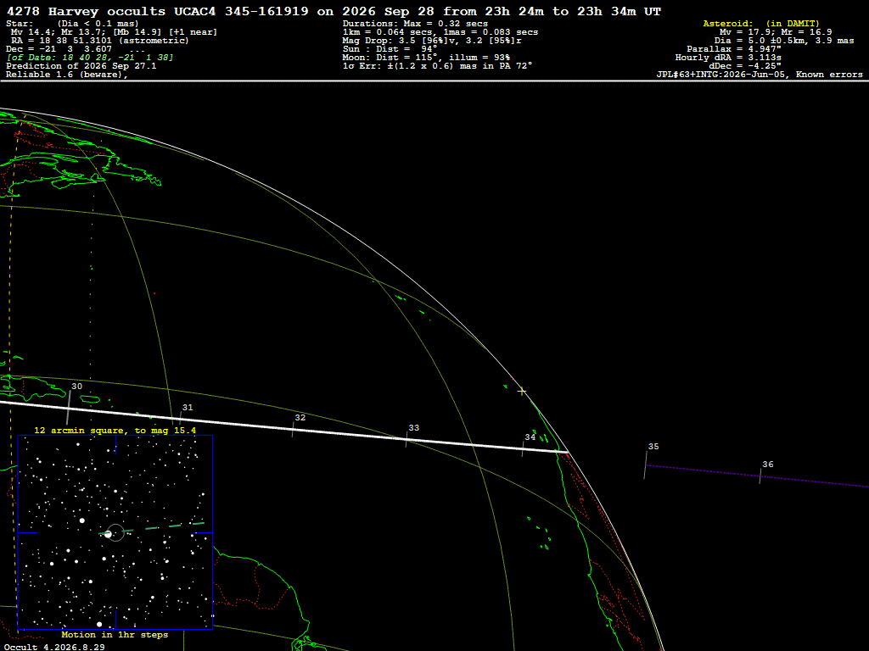
Task: Click the 36 minute tick marker
Action: (760, 476)
